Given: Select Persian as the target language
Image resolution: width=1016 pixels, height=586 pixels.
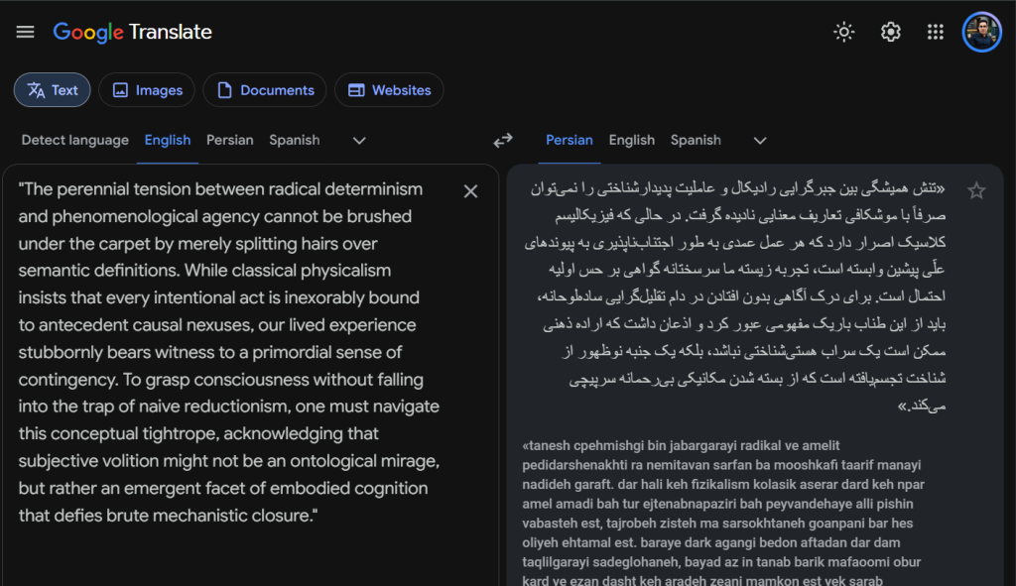Looking at the screenshot, I should click(x=570, y=140).
